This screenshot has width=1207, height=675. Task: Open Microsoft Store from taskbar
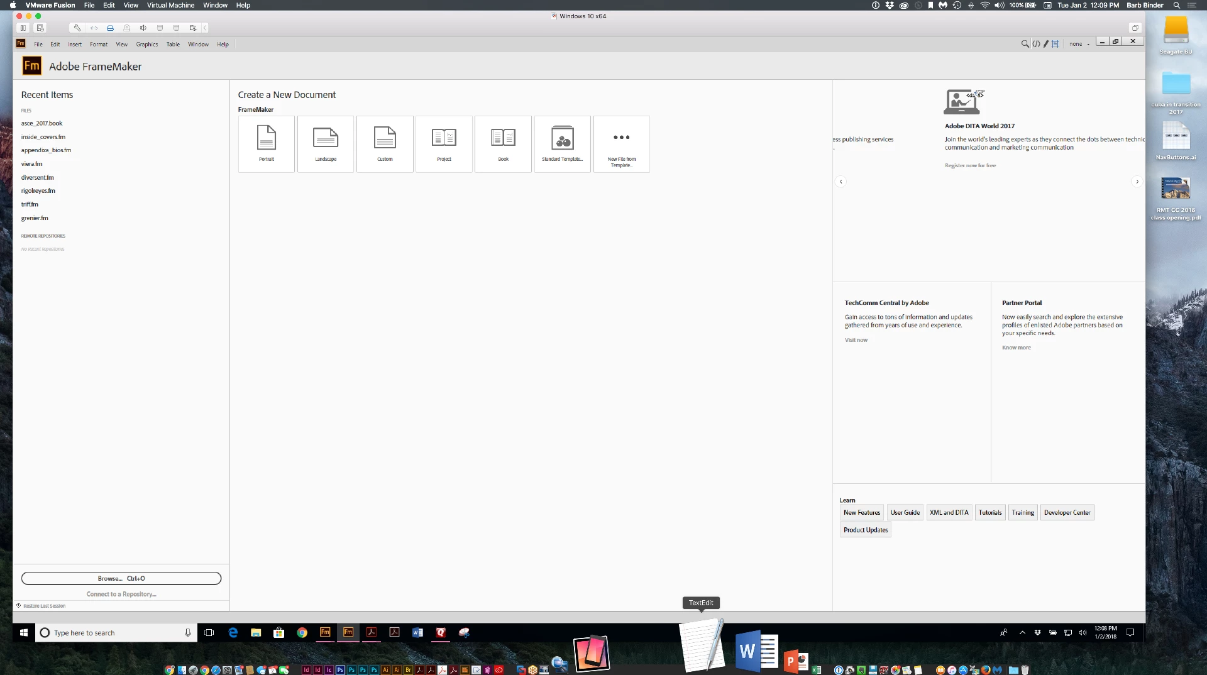(x=279, y=633)
